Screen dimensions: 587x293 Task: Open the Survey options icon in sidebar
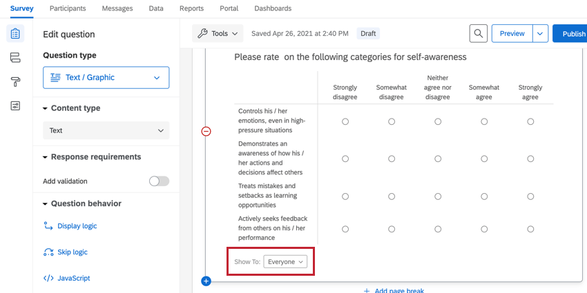coord(15,105)
